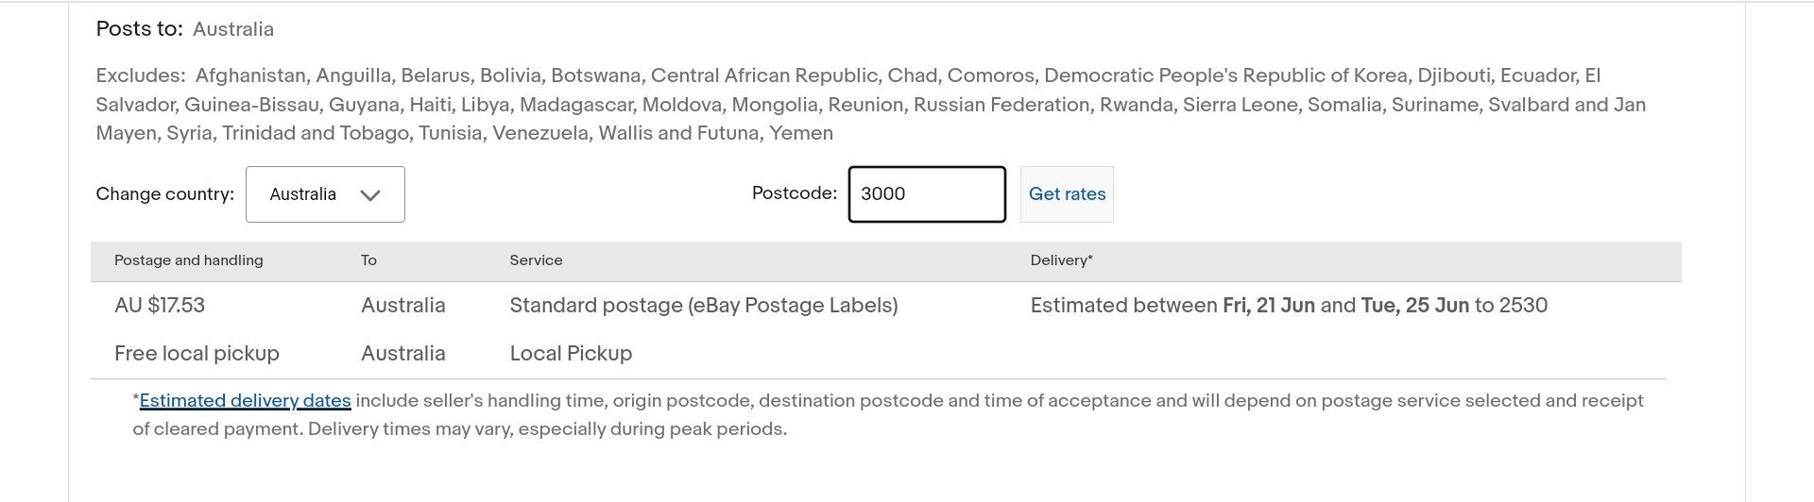Click the Postage and handling column header
The width and height of the screenshot is (1814, 502).
pyautogui.click(x=188, y=260)
